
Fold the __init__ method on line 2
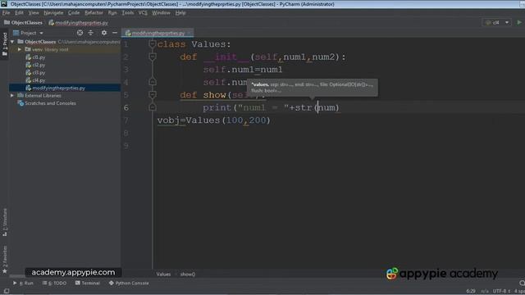153,57
